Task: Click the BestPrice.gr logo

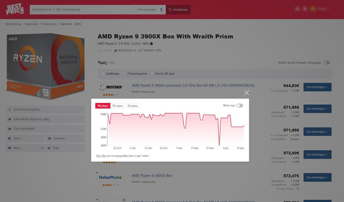Action: coord(15,9)
